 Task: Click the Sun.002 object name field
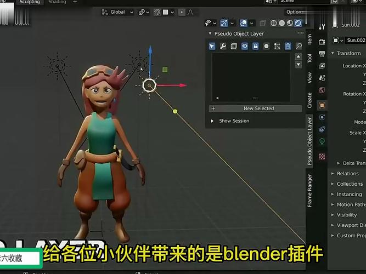(356, 41)
